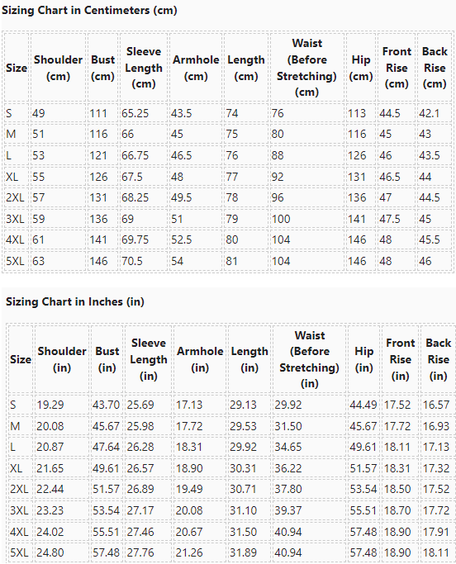Click shoulder value 19.29 in inches chart
Screen dimensions: 456x564
50,405
